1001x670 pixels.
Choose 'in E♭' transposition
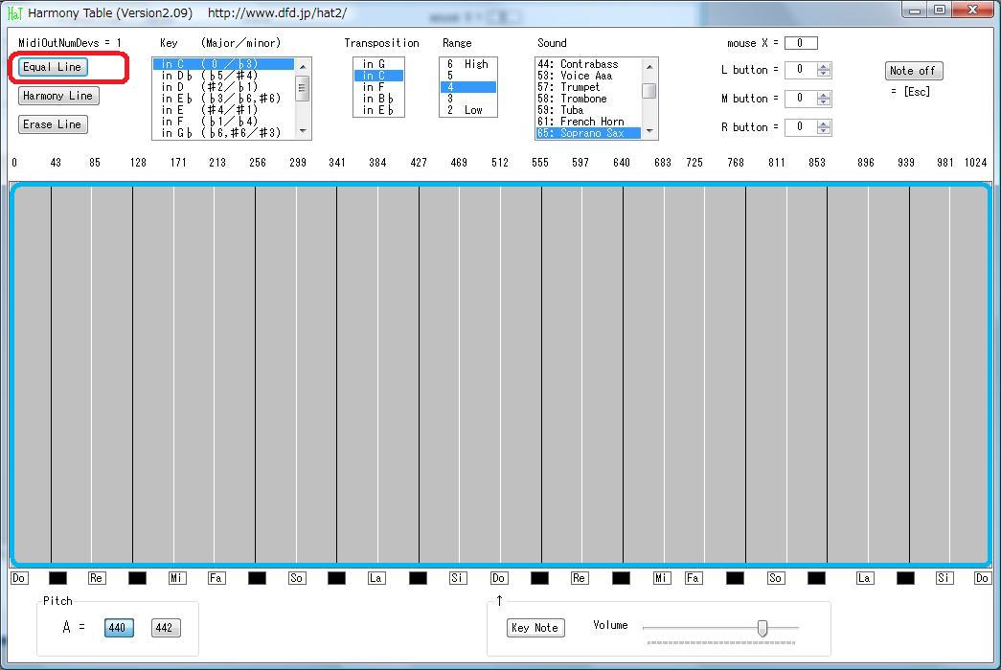click(x=378, y=110)
